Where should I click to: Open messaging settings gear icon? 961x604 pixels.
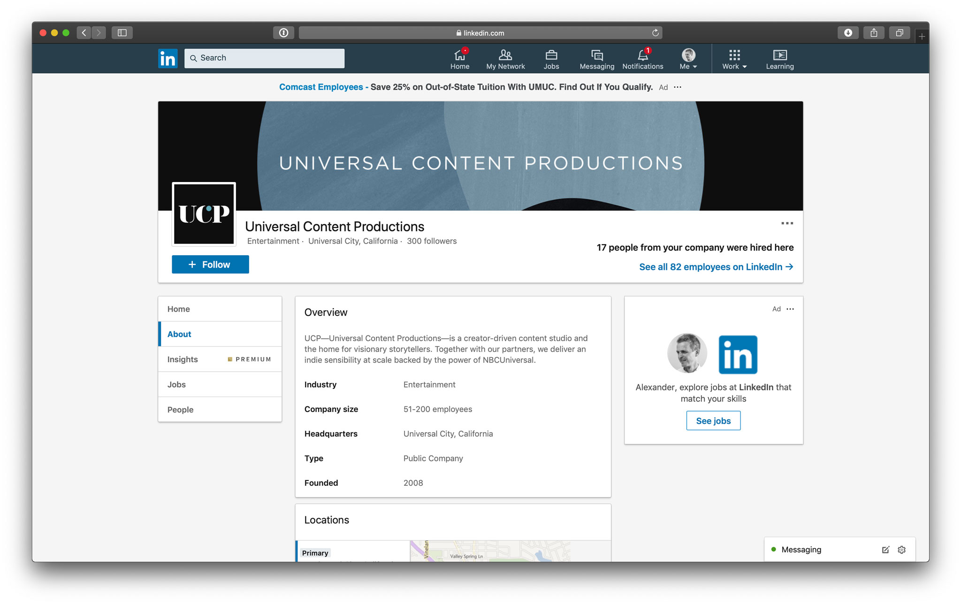pyautogui.click(x=901, y=550)
